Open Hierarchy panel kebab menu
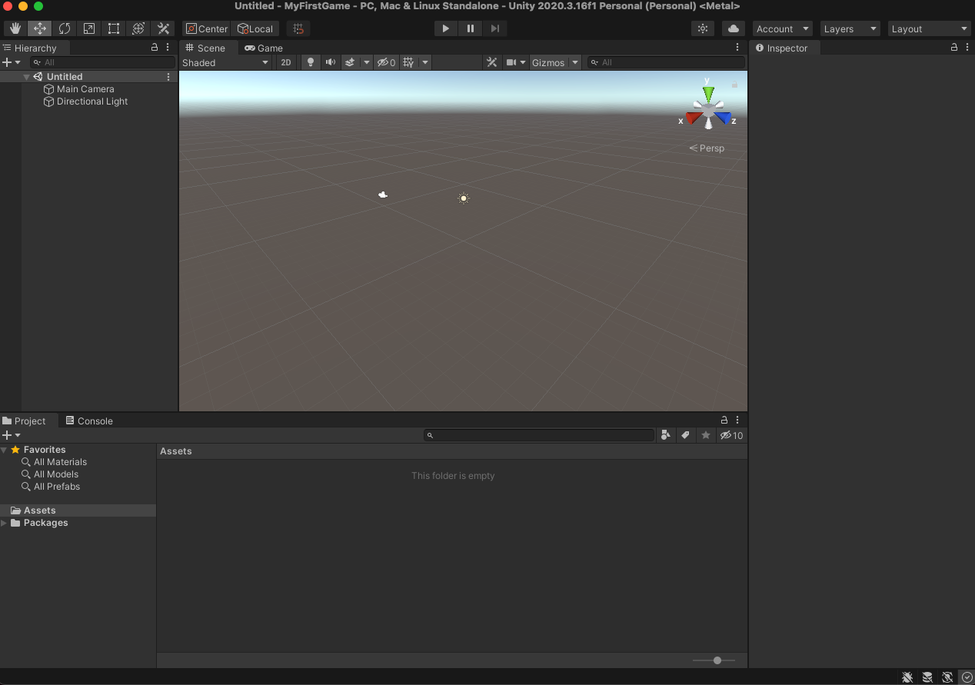975x685 pixels. pos(168,48)
